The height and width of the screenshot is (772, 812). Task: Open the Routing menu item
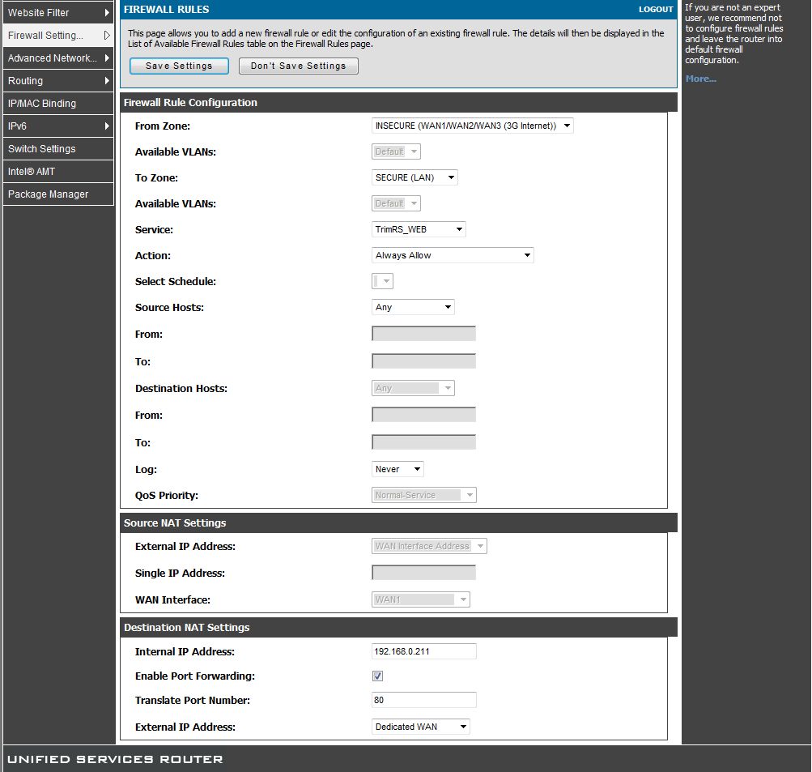coord(57,81)
